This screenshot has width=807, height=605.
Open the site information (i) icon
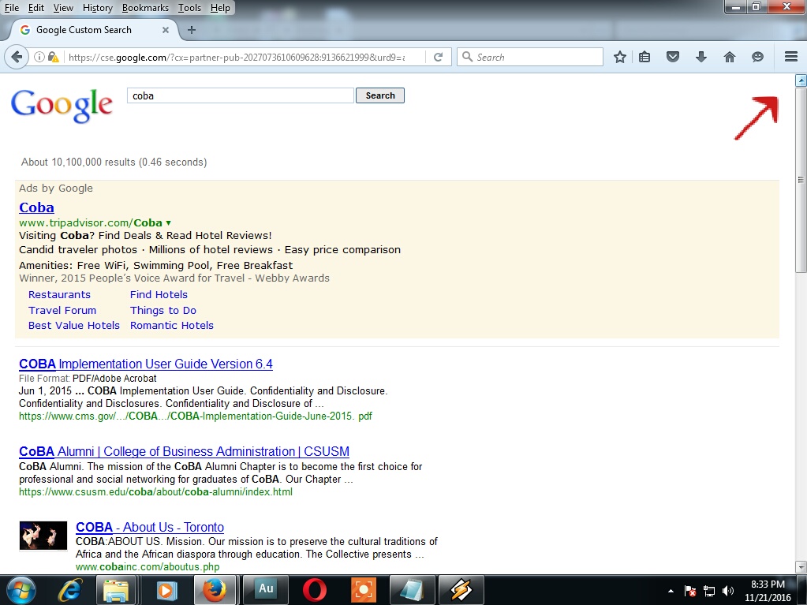39,57
